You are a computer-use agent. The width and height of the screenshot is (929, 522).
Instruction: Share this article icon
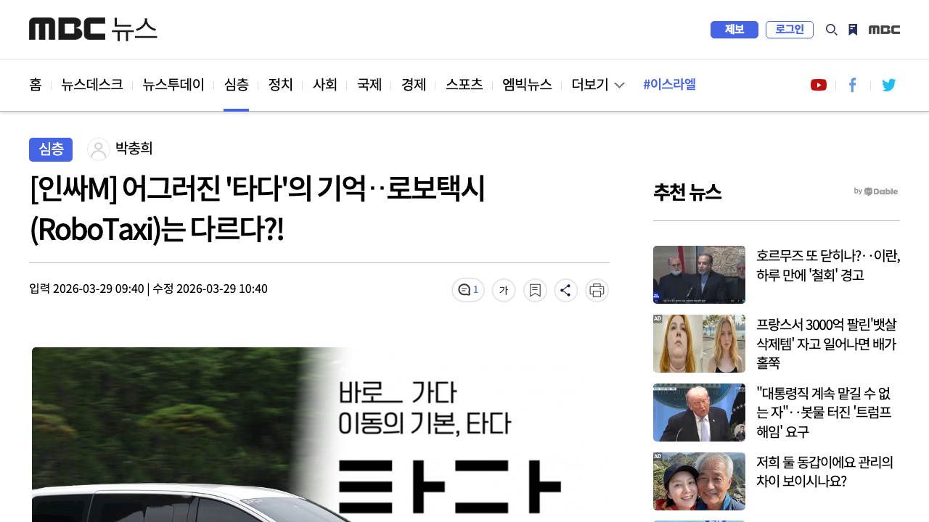tap(566, 290)
